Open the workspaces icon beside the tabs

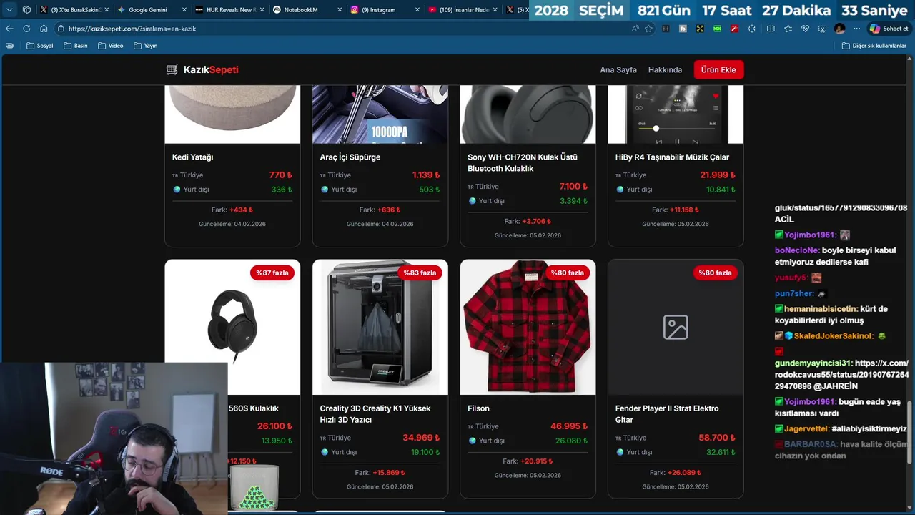(26, 9)
